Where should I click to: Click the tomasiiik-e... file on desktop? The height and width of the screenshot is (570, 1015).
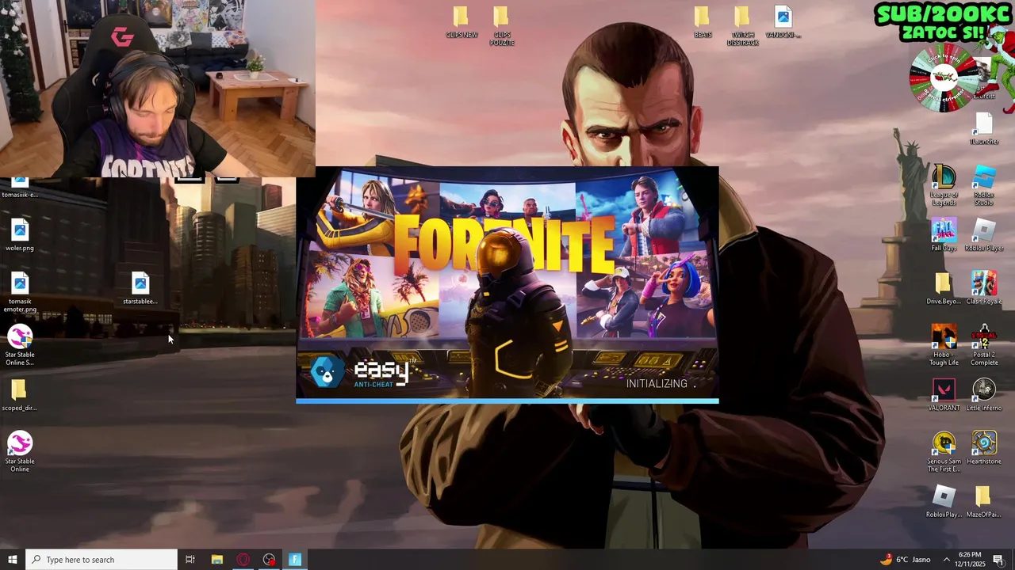[20, 188]
